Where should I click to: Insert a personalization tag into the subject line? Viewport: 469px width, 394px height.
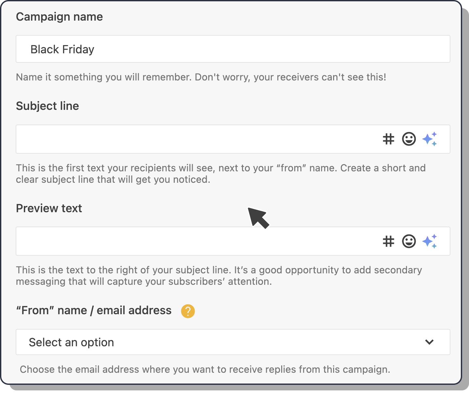388,139
